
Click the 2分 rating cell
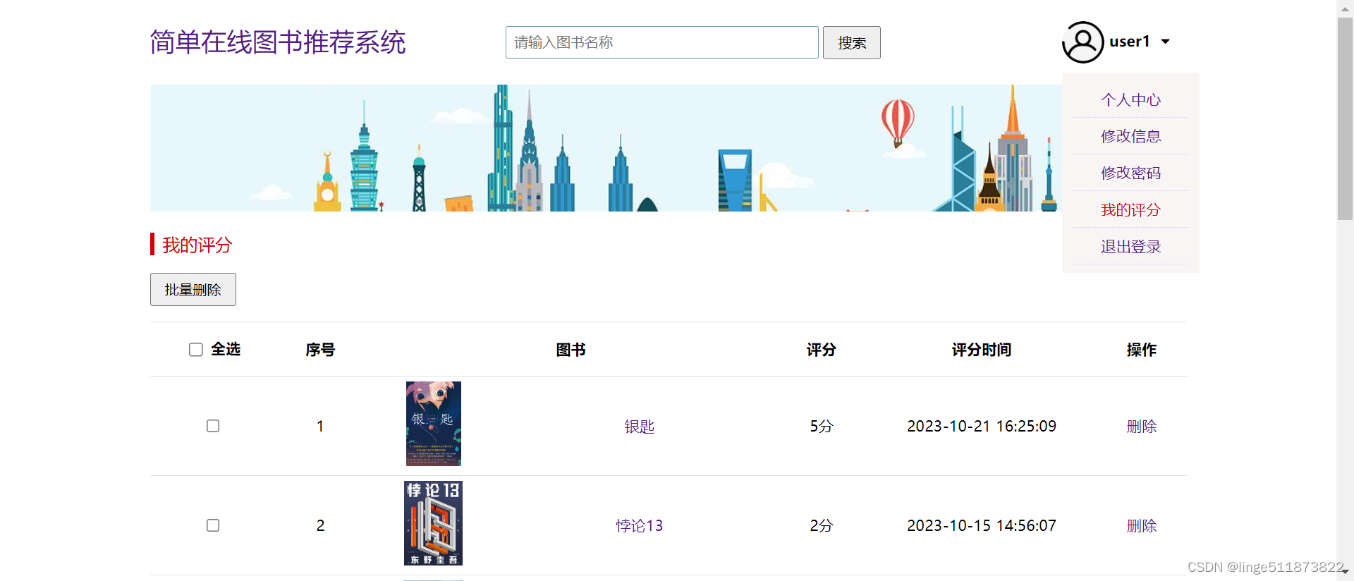822,525
